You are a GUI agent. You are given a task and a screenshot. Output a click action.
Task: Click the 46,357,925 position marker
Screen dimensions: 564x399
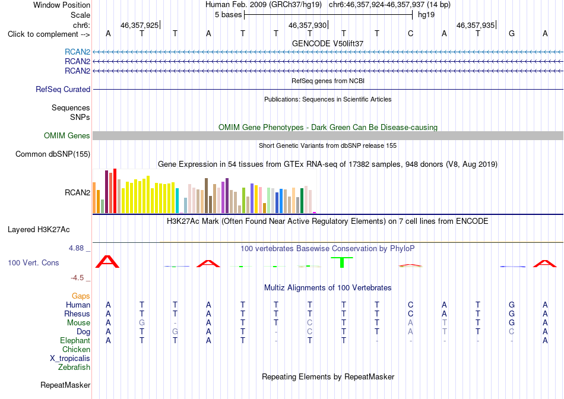140,25
